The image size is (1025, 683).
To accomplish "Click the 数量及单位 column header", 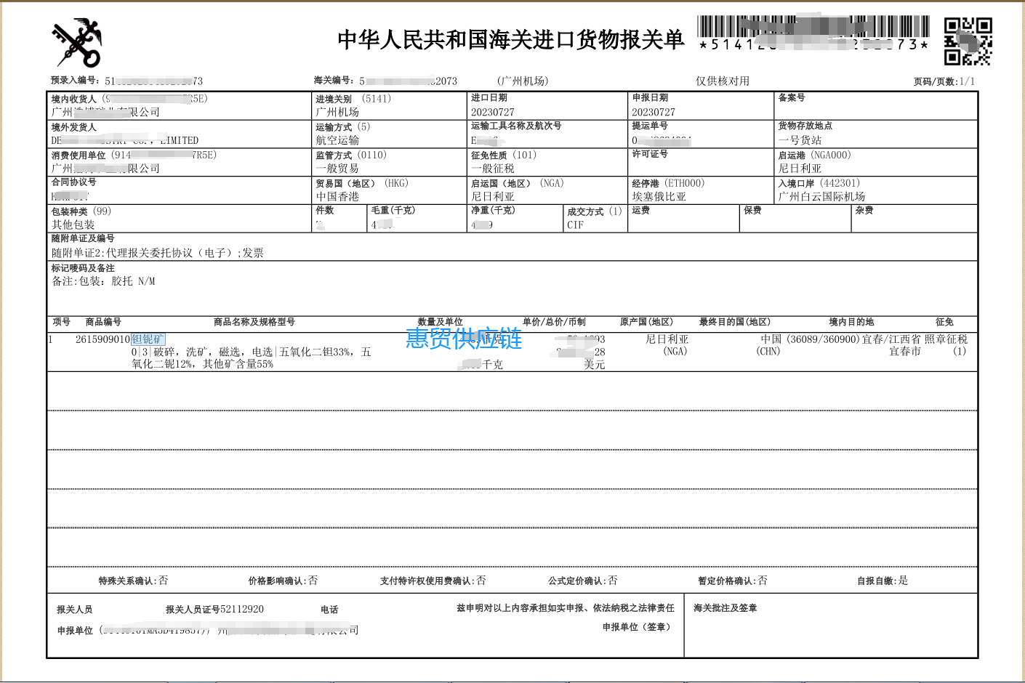I will click(441, 322).
